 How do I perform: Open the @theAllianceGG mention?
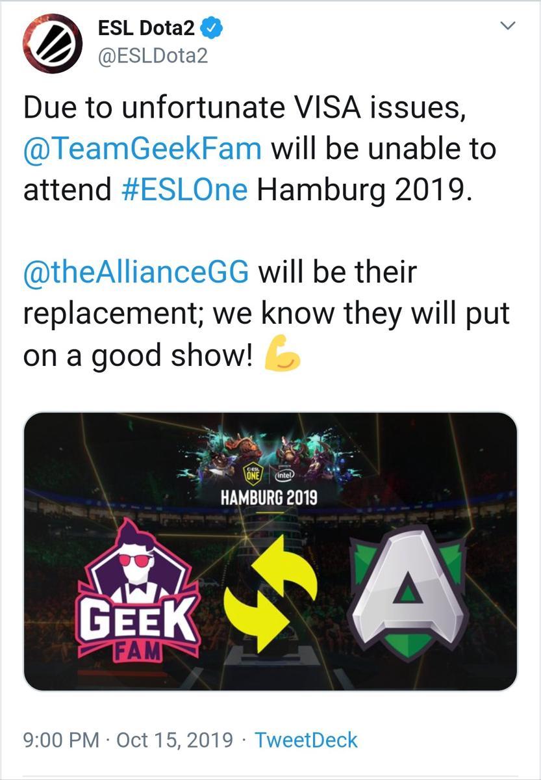(136, 272)
